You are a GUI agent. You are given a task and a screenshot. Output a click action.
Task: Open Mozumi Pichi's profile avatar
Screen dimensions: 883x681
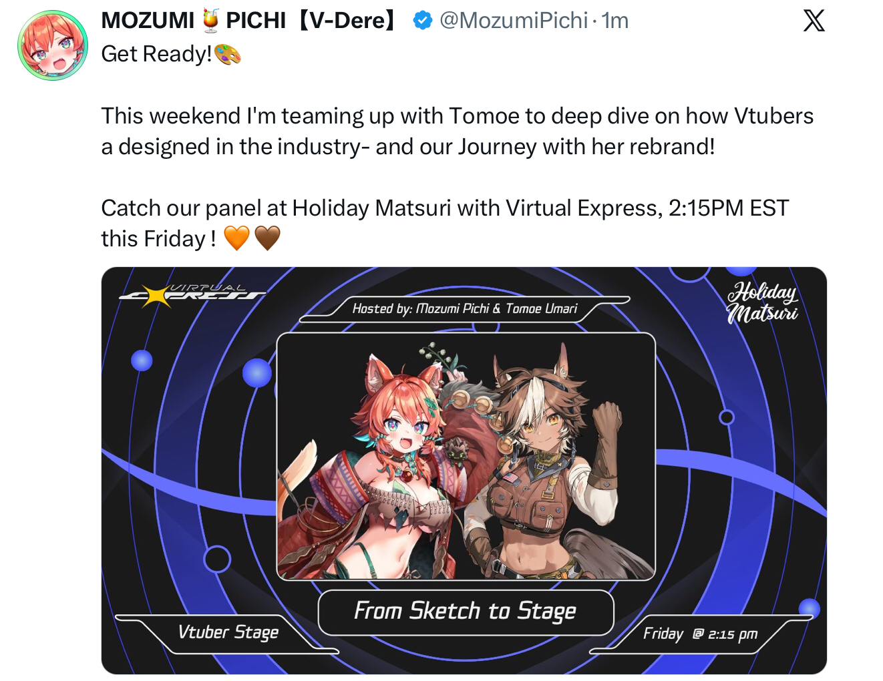pyautogui.click(x=53, y=45)
